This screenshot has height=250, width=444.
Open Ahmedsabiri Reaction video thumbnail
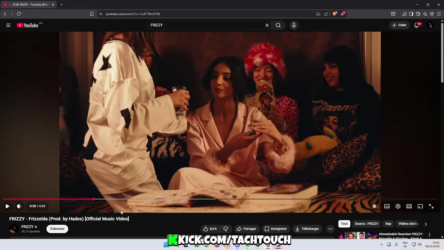click(x=358, y=236)
